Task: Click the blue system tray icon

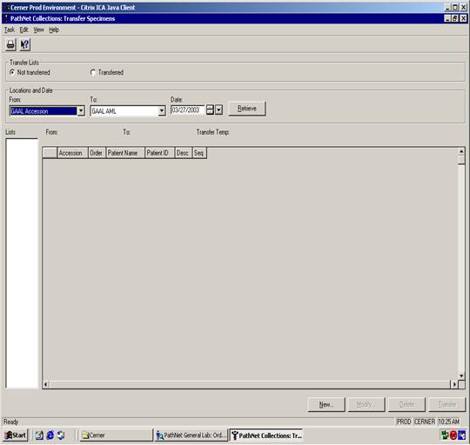Action: point(462,435)
